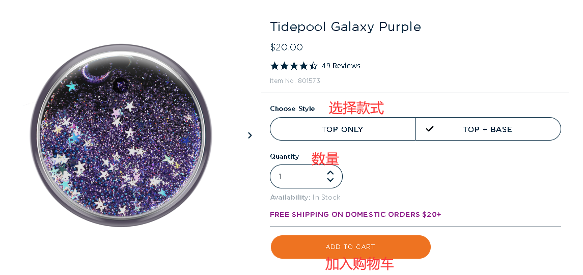Click the next product image arrow
The width and height of the screenshot is (583, 275).
click(249, 135)
